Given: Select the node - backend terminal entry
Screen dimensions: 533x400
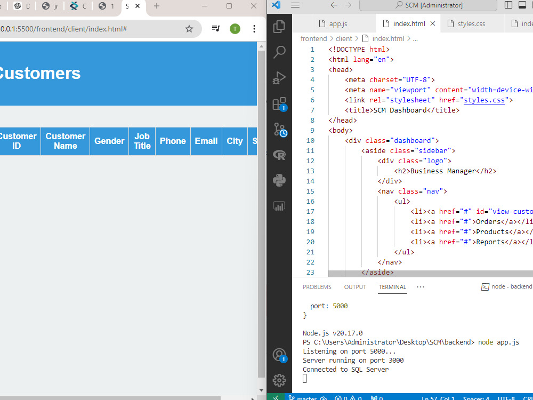Looking at the screenshot, I should pos(506,287).
